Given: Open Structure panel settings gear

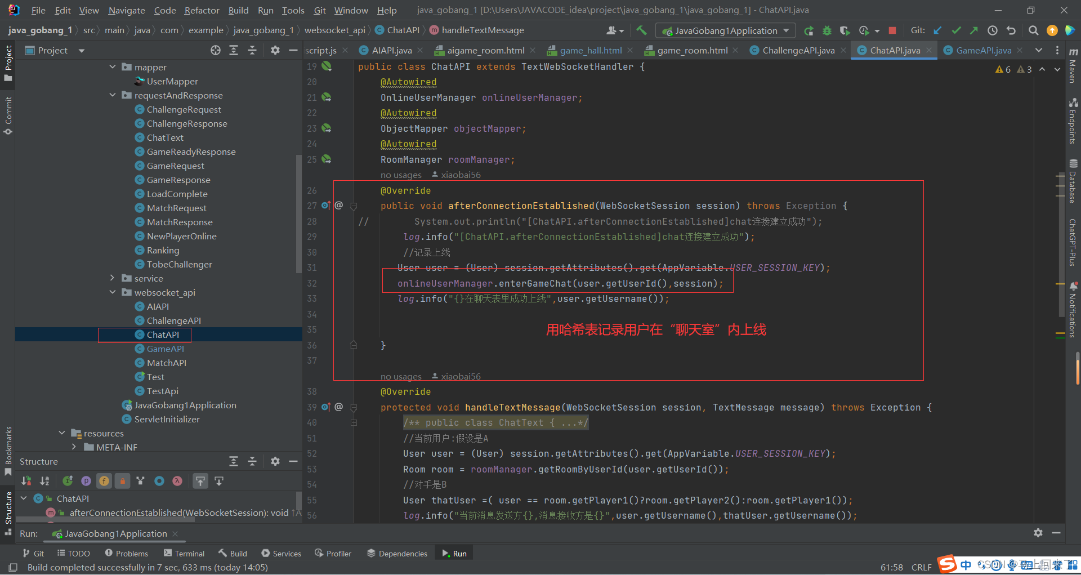Looking at the screenshot, I should pos(275,461).
